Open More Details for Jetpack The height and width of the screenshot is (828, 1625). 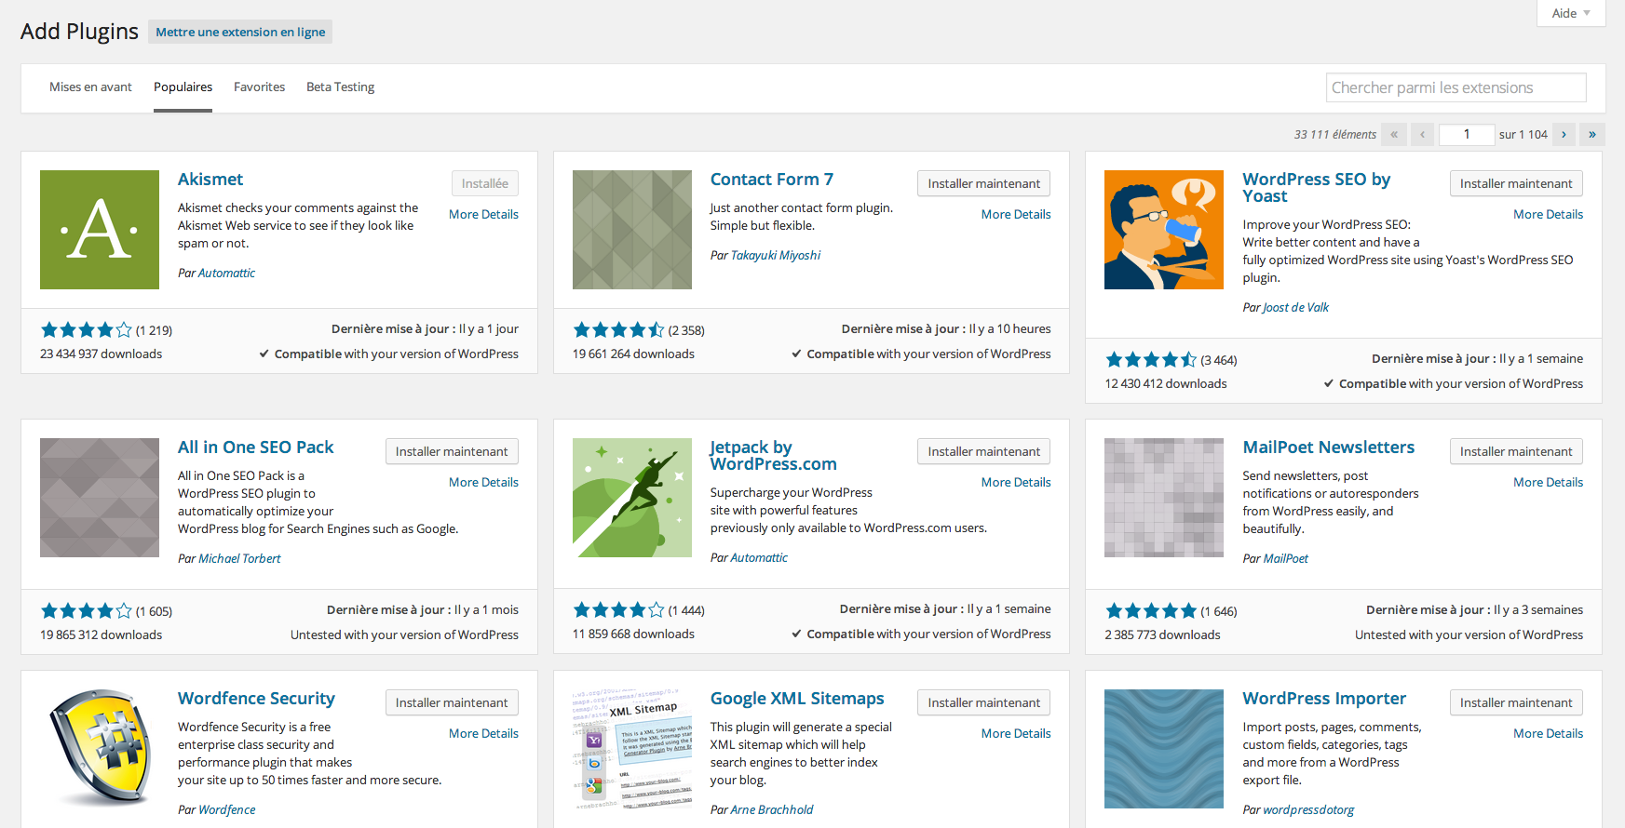[1016, 482]
